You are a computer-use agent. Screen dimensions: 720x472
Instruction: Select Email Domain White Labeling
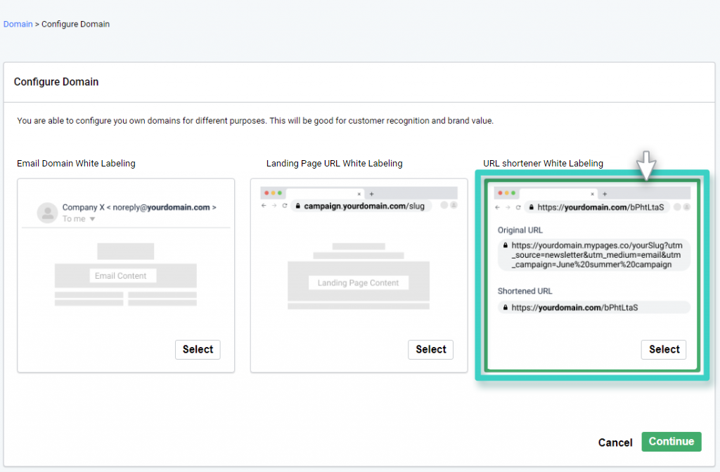coord(198,349)
